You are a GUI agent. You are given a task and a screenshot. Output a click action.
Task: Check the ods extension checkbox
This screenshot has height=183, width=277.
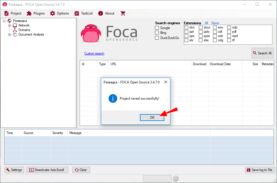[x=215, y=36]
